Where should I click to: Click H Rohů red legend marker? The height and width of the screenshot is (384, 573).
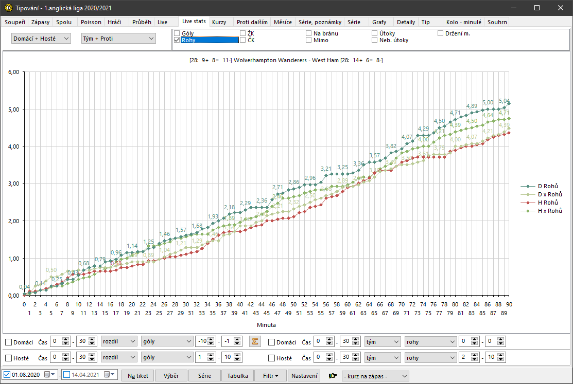point(528,203)
